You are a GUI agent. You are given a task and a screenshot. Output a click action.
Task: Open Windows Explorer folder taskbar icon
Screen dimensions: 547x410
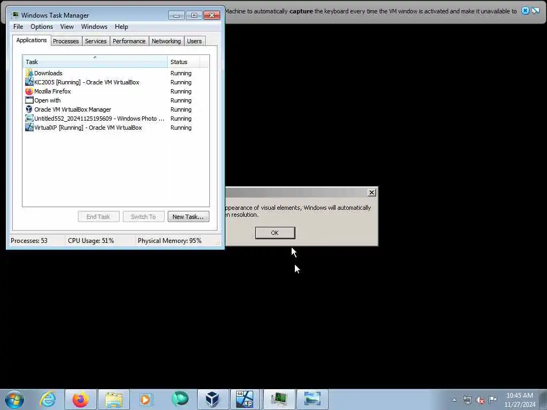click(114, 399)
